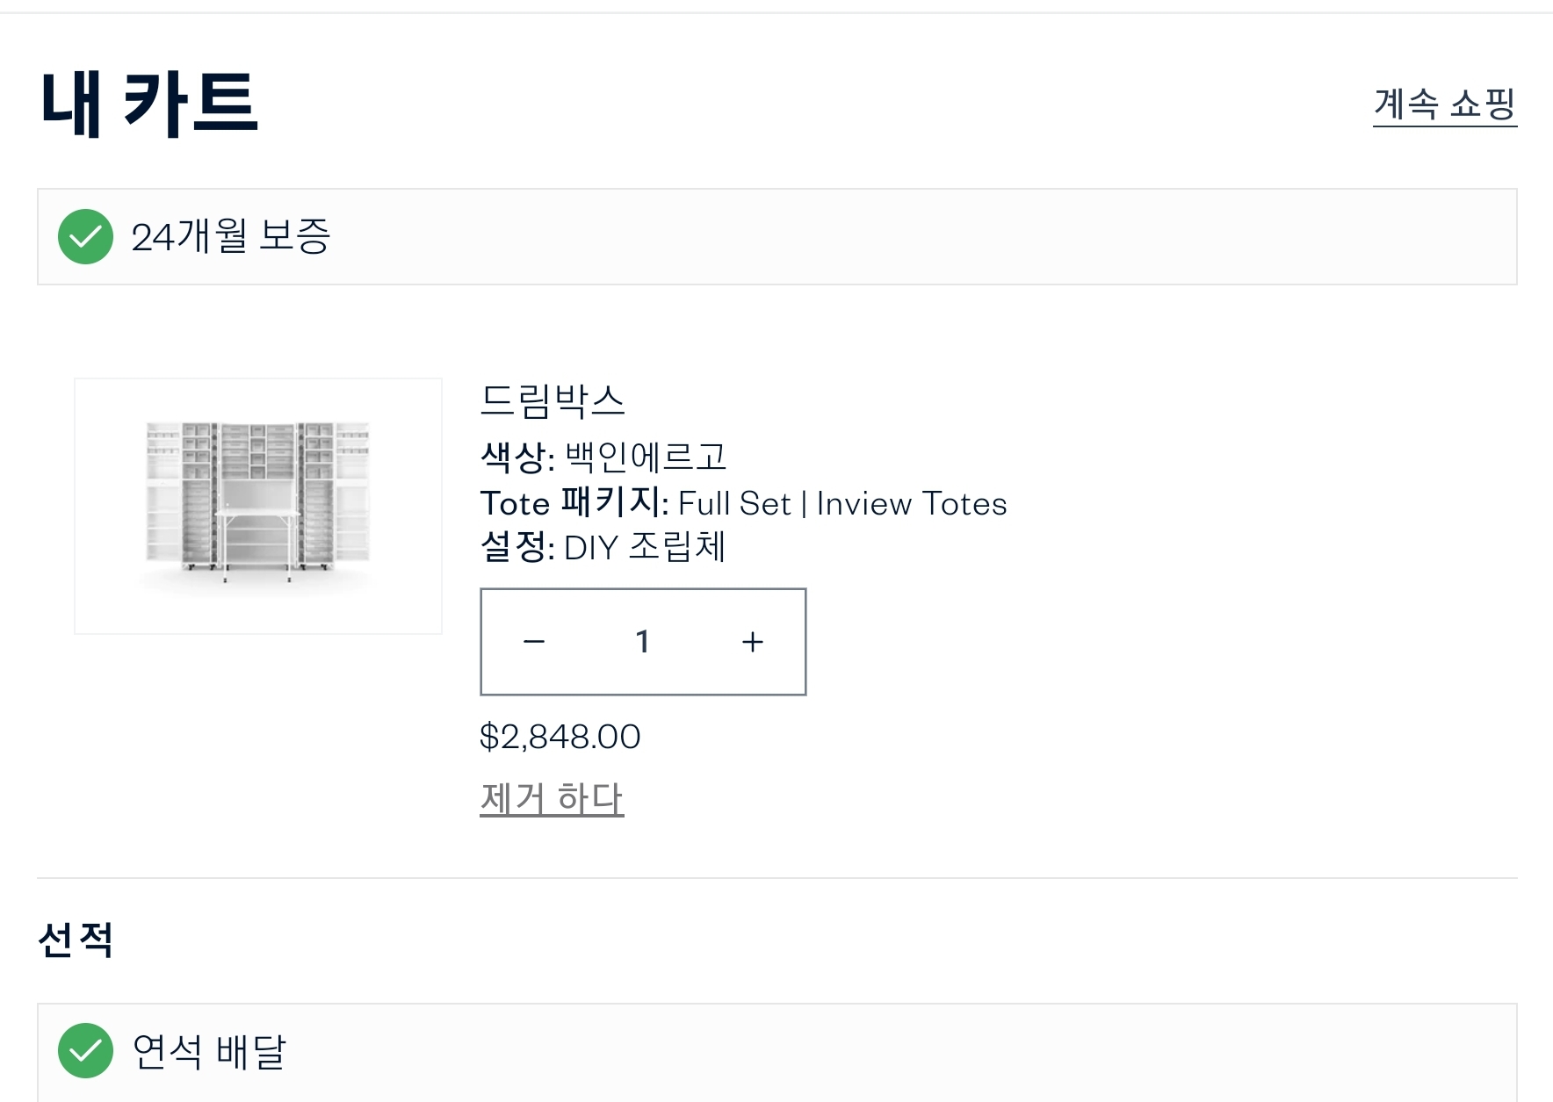Click the Full Set | Inview Totes value
This screenshot has height=1102, width=1553.
tap(842, 504)
